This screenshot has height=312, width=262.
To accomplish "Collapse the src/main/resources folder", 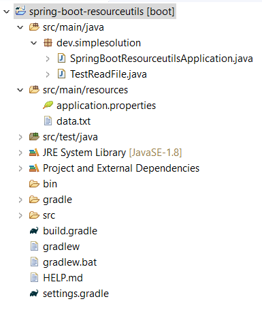I will 20,90.
